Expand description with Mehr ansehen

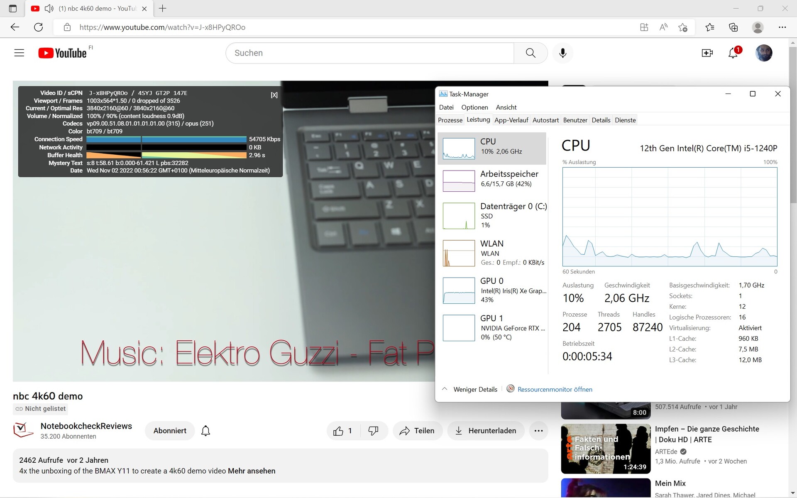(252, 471)
